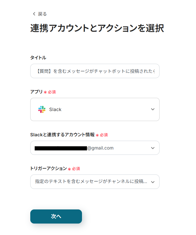Expand the chevron in the Slack app selector

pyautogui.click(x=153, y=109)
